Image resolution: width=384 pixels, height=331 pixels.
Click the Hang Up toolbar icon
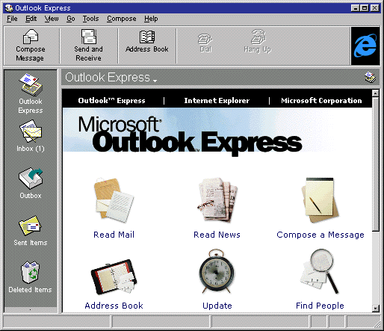(x=258, y=37)
